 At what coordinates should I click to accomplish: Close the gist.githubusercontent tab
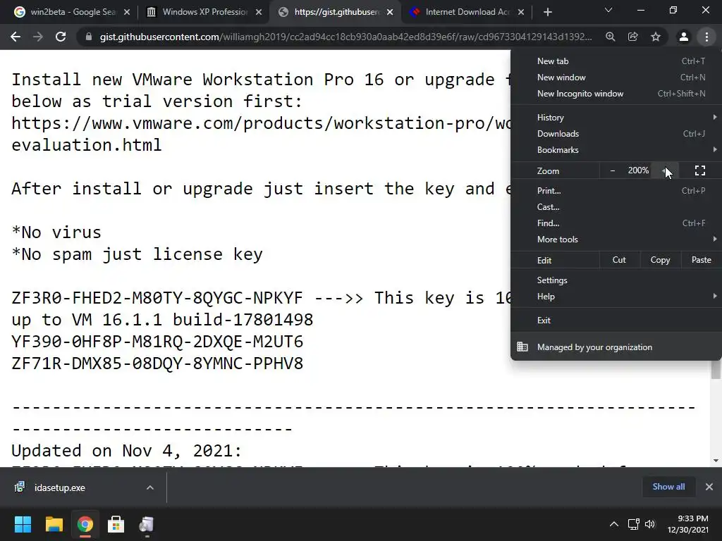coord(390,13)
